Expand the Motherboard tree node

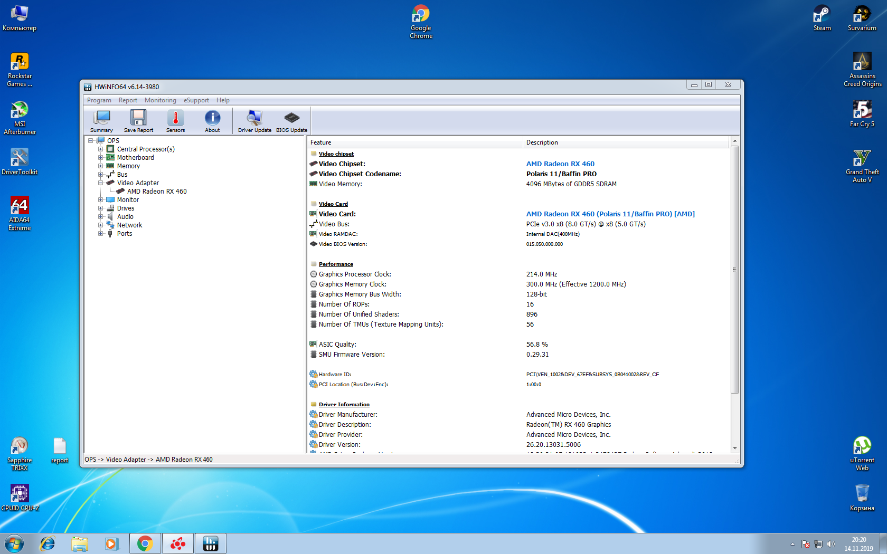(100, 158)
